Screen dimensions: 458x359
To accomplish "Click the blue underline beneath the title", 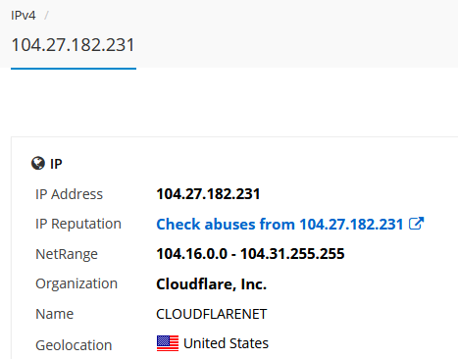I will pos(74,69).
